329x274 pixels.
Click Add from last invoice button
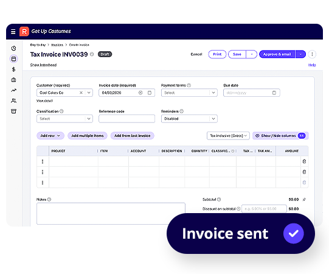(x=133, y=136)
